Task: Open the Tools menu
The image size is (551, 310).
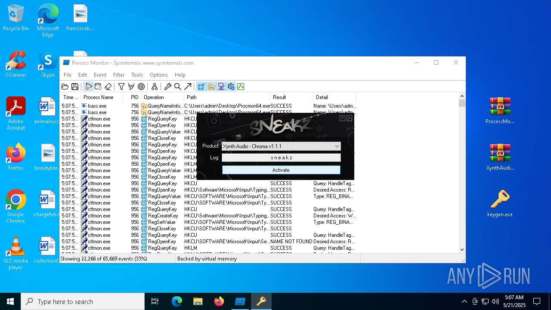Action: tap(137, 75)
